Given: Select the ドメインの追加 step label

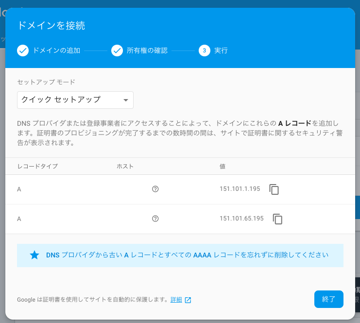Looking at the screenshot, I should pyautogui.click(x=56, y=51).
